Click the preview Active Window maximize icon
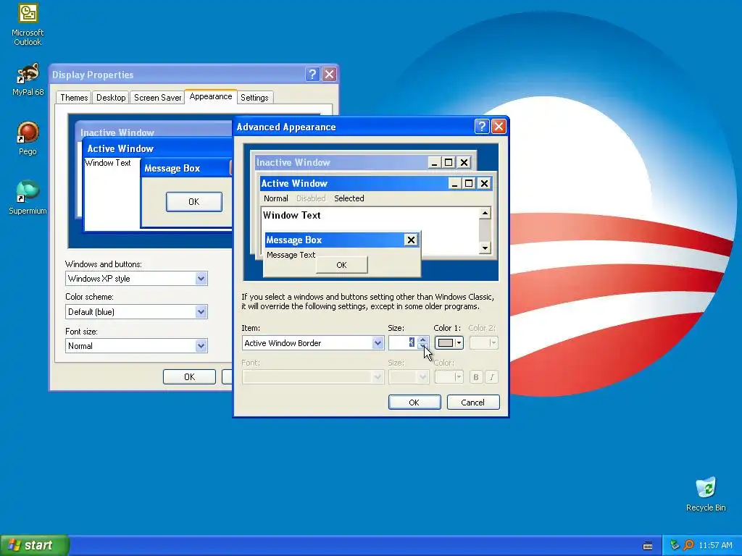Screen dimensions: 742x556 pos(469,183)
